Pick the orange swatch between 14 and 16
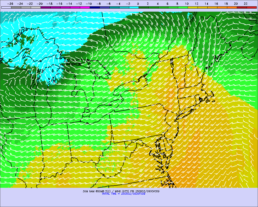 click(x=212, y=7)
